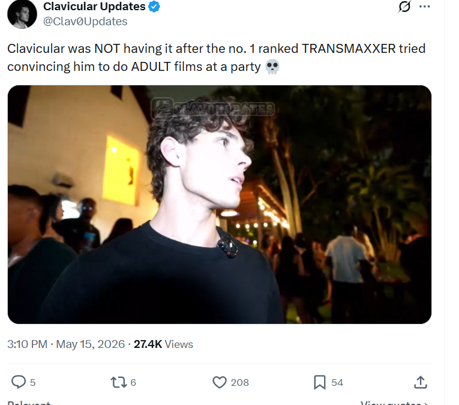Click the Clavicular Updates display name
Image resolution: width=459 pixels, height=405 pixels.
[x=94, y=7]
